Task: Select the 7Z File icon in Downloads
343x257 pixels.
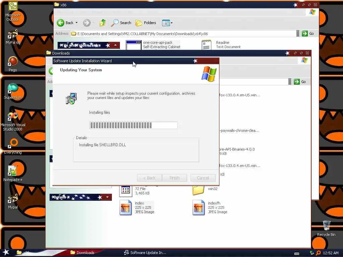Action: tap(126, 191)
